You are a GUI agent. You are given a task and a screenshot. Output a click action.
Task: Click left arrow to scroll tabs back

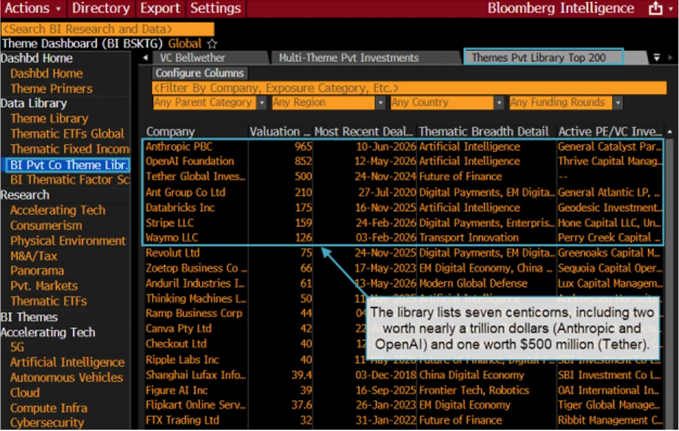[x=145, y=58]
